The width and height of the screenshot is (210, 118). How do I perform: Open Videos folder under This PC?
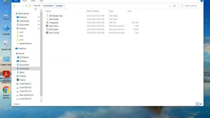point(22,80)
